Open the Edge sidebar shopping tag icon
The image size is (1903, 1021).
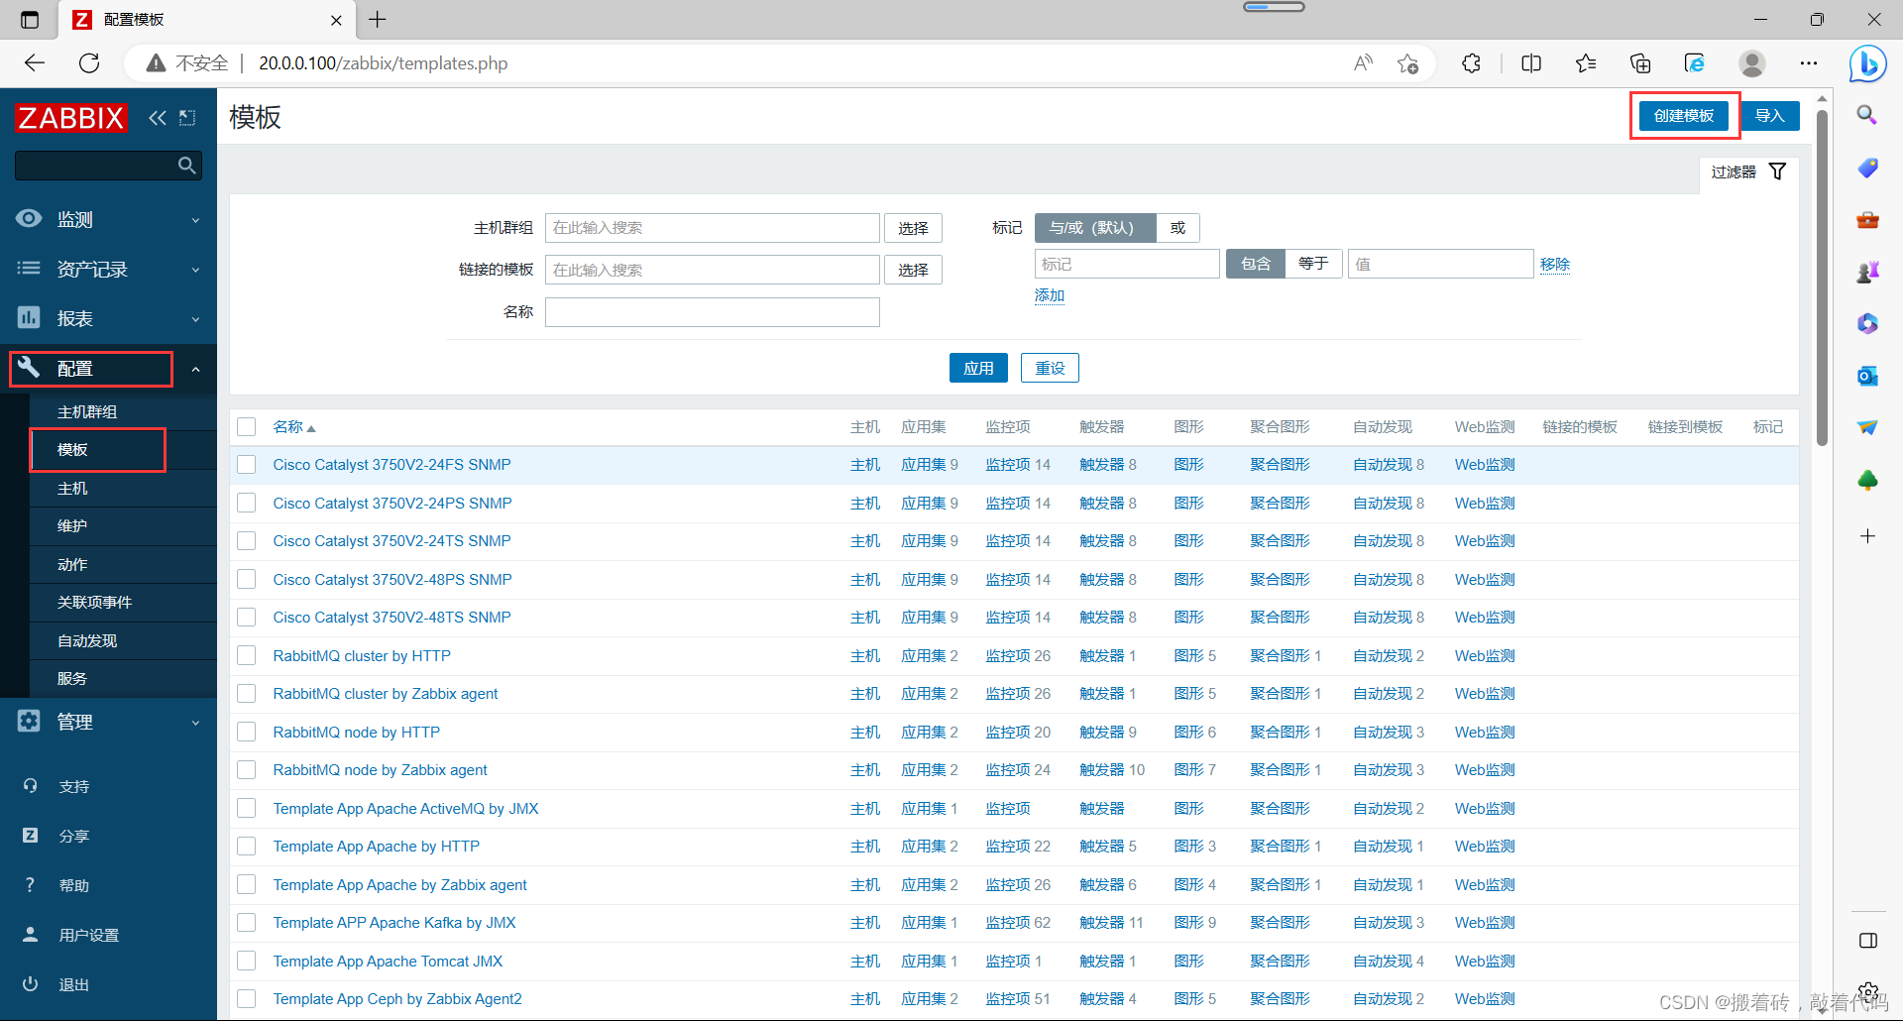click(1867, 168)
